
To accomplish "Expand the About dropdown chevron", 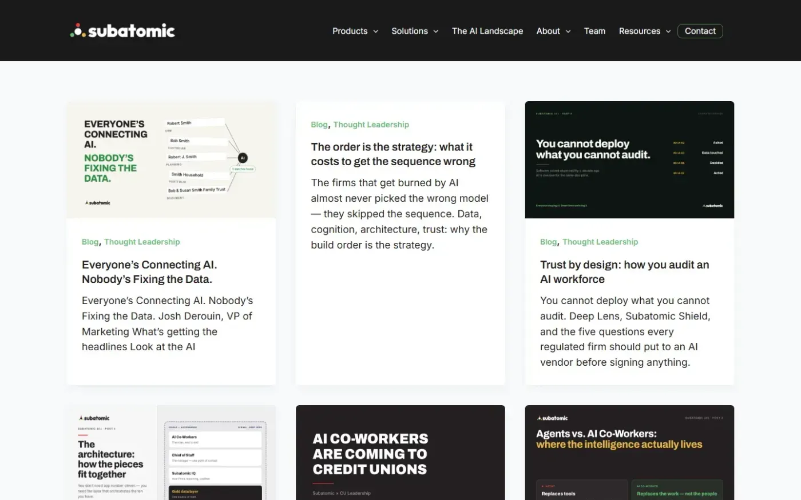I will click(568, 31).
